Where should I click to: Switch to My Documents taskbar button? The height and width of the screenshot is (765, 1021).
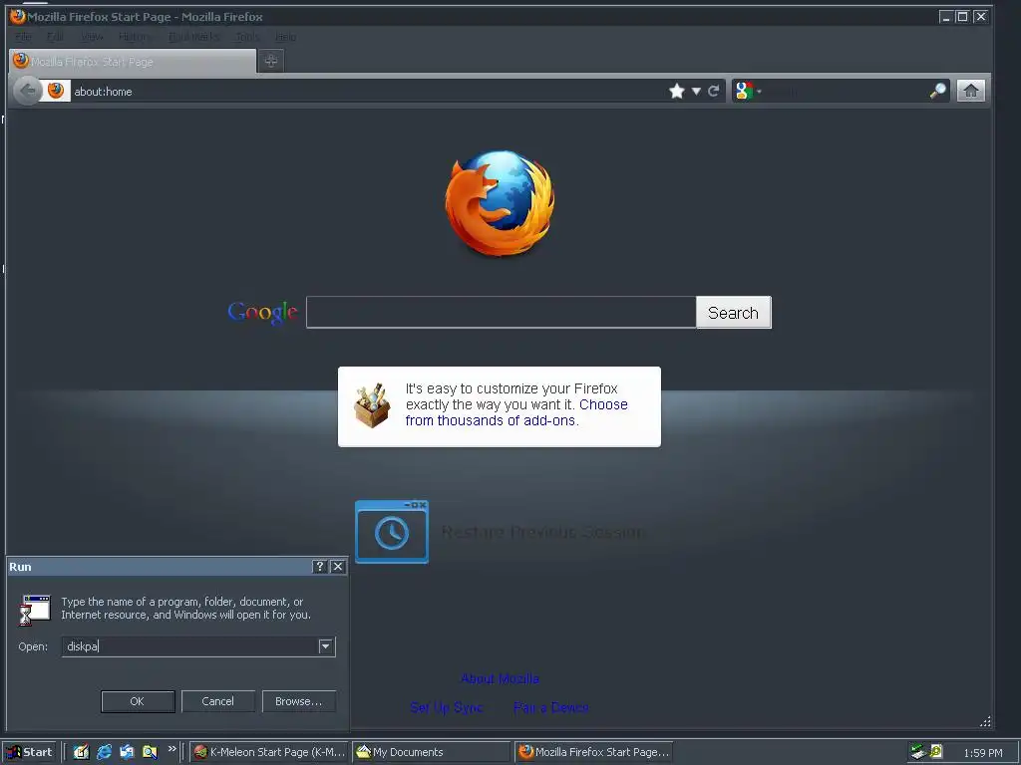[431, 752]
